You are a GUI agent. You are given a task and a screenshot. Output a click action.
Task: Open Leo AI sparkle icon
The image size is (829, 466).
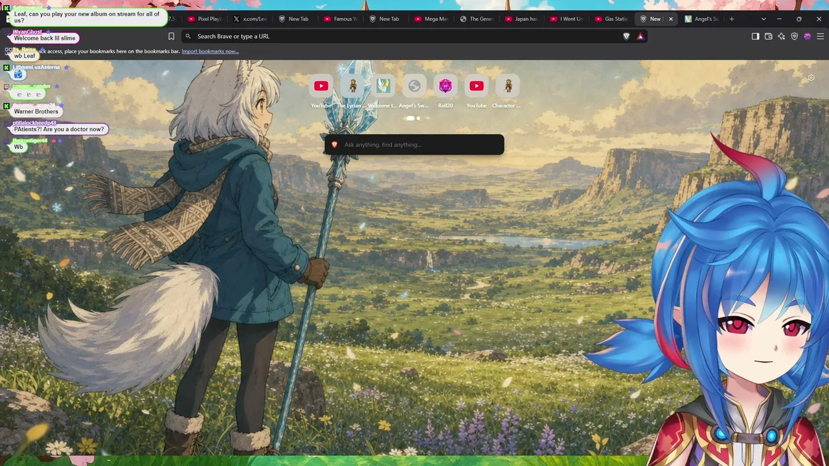click(x=781, y=36)
